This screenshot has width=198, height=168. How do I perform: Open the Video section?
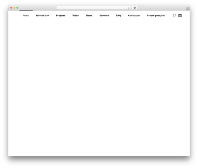[76, 15]
